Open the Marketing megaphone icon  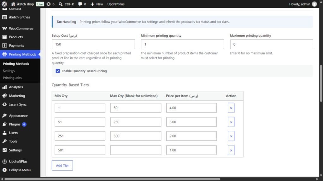(x=4, y=96)
